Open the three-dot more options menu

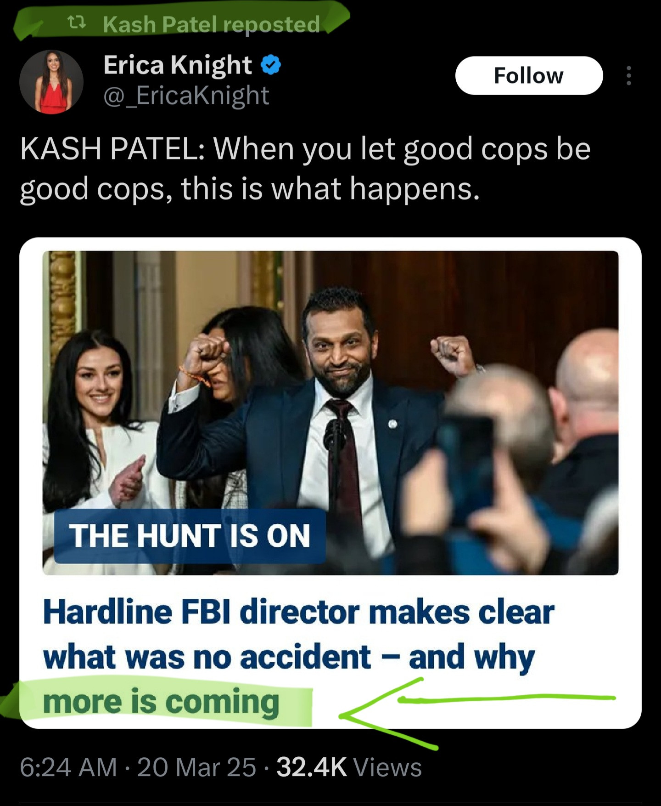click(628, 75)
